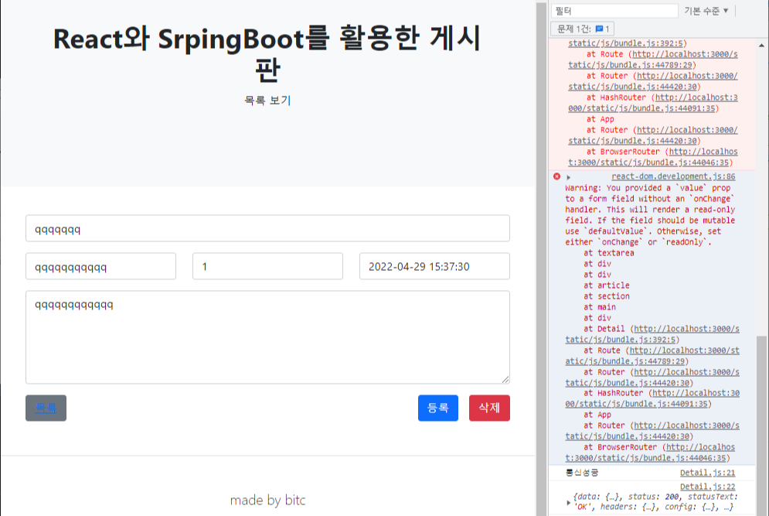Click the blue 등록 button

click(x=438, y=408)
